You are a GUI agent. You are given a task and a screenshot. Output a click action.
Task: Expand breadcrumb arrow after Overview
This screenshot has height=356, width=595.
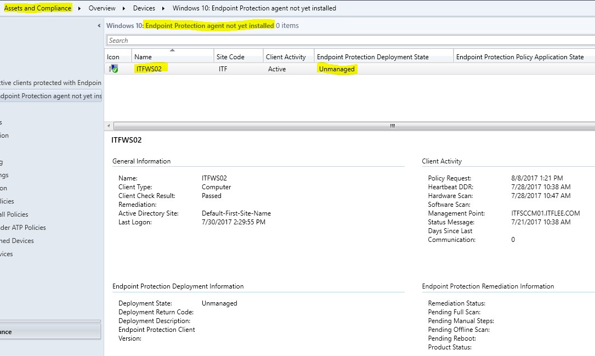[124, 8]
